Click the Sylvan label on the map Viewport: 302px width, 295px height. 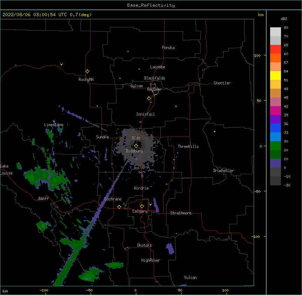pyautogui.click(x=137, y=86)
